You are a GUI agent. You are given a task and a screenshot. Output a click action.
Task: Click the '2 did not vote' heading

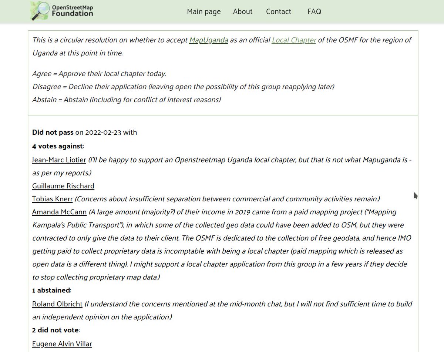pos(55,330)
